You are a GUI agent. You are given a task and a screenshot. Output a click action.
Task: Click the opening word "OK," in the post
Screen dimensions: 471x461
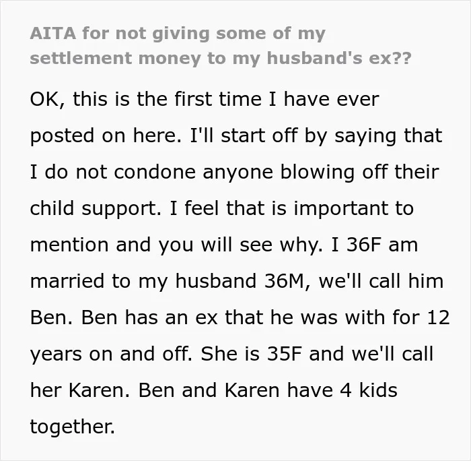[47, 99]
